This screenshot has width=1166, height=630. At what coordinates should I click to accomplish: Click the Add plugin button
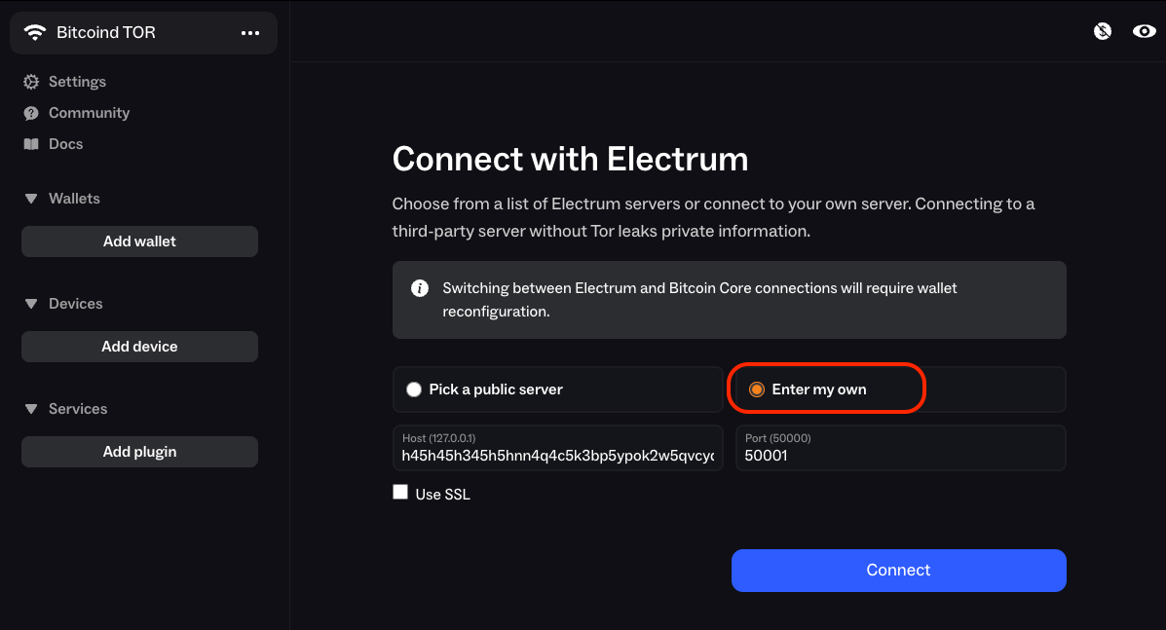point(139,451)
